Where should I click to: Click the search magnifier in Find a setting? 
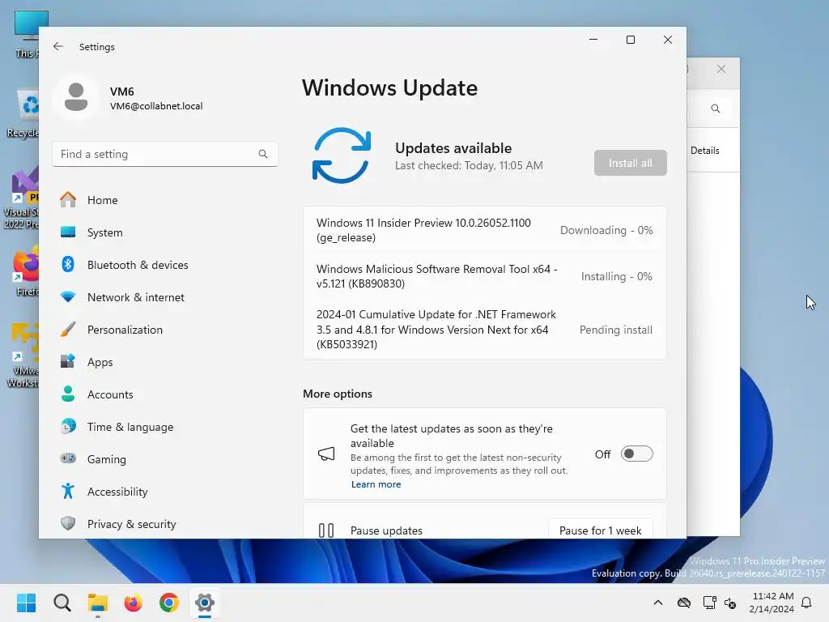pos(263,154)
